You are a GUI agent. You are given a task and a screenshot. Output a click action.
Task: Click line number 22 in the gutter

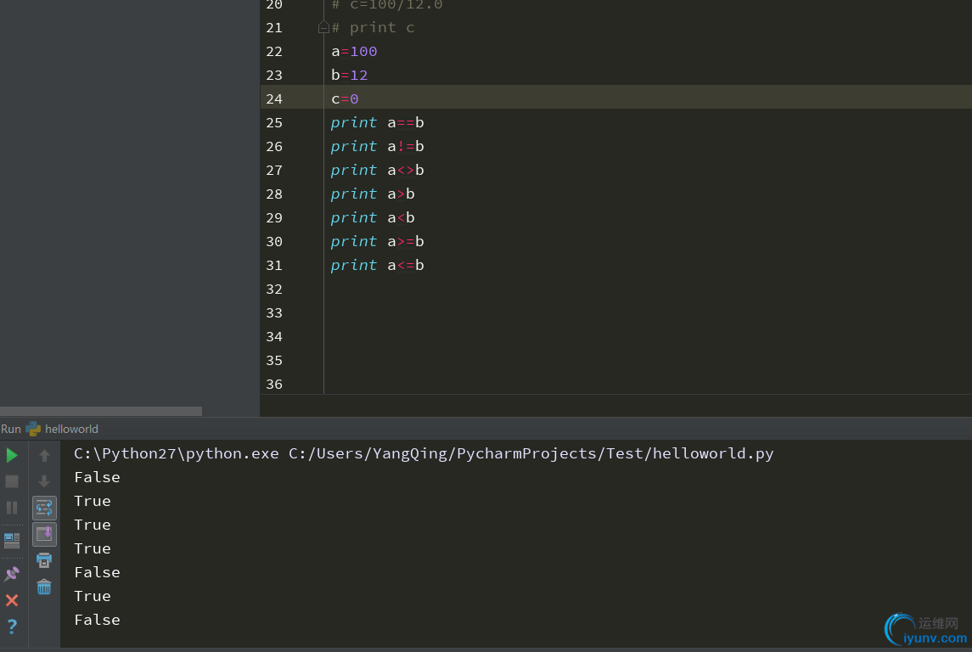[x=274, y=52]
